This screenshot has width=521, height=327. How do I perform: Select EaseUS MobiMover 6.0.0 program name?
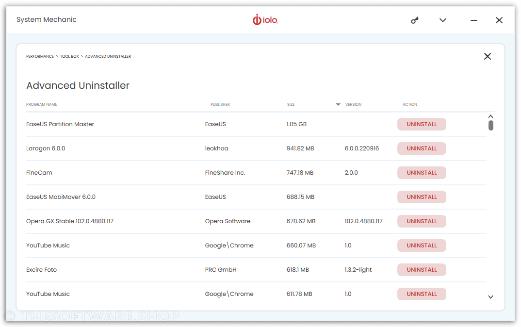(x=61, y=197)
